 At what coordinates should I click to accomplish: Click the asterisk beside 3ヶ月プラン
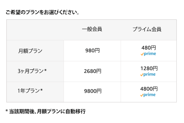pyautogui.click(x=45, y=71)
